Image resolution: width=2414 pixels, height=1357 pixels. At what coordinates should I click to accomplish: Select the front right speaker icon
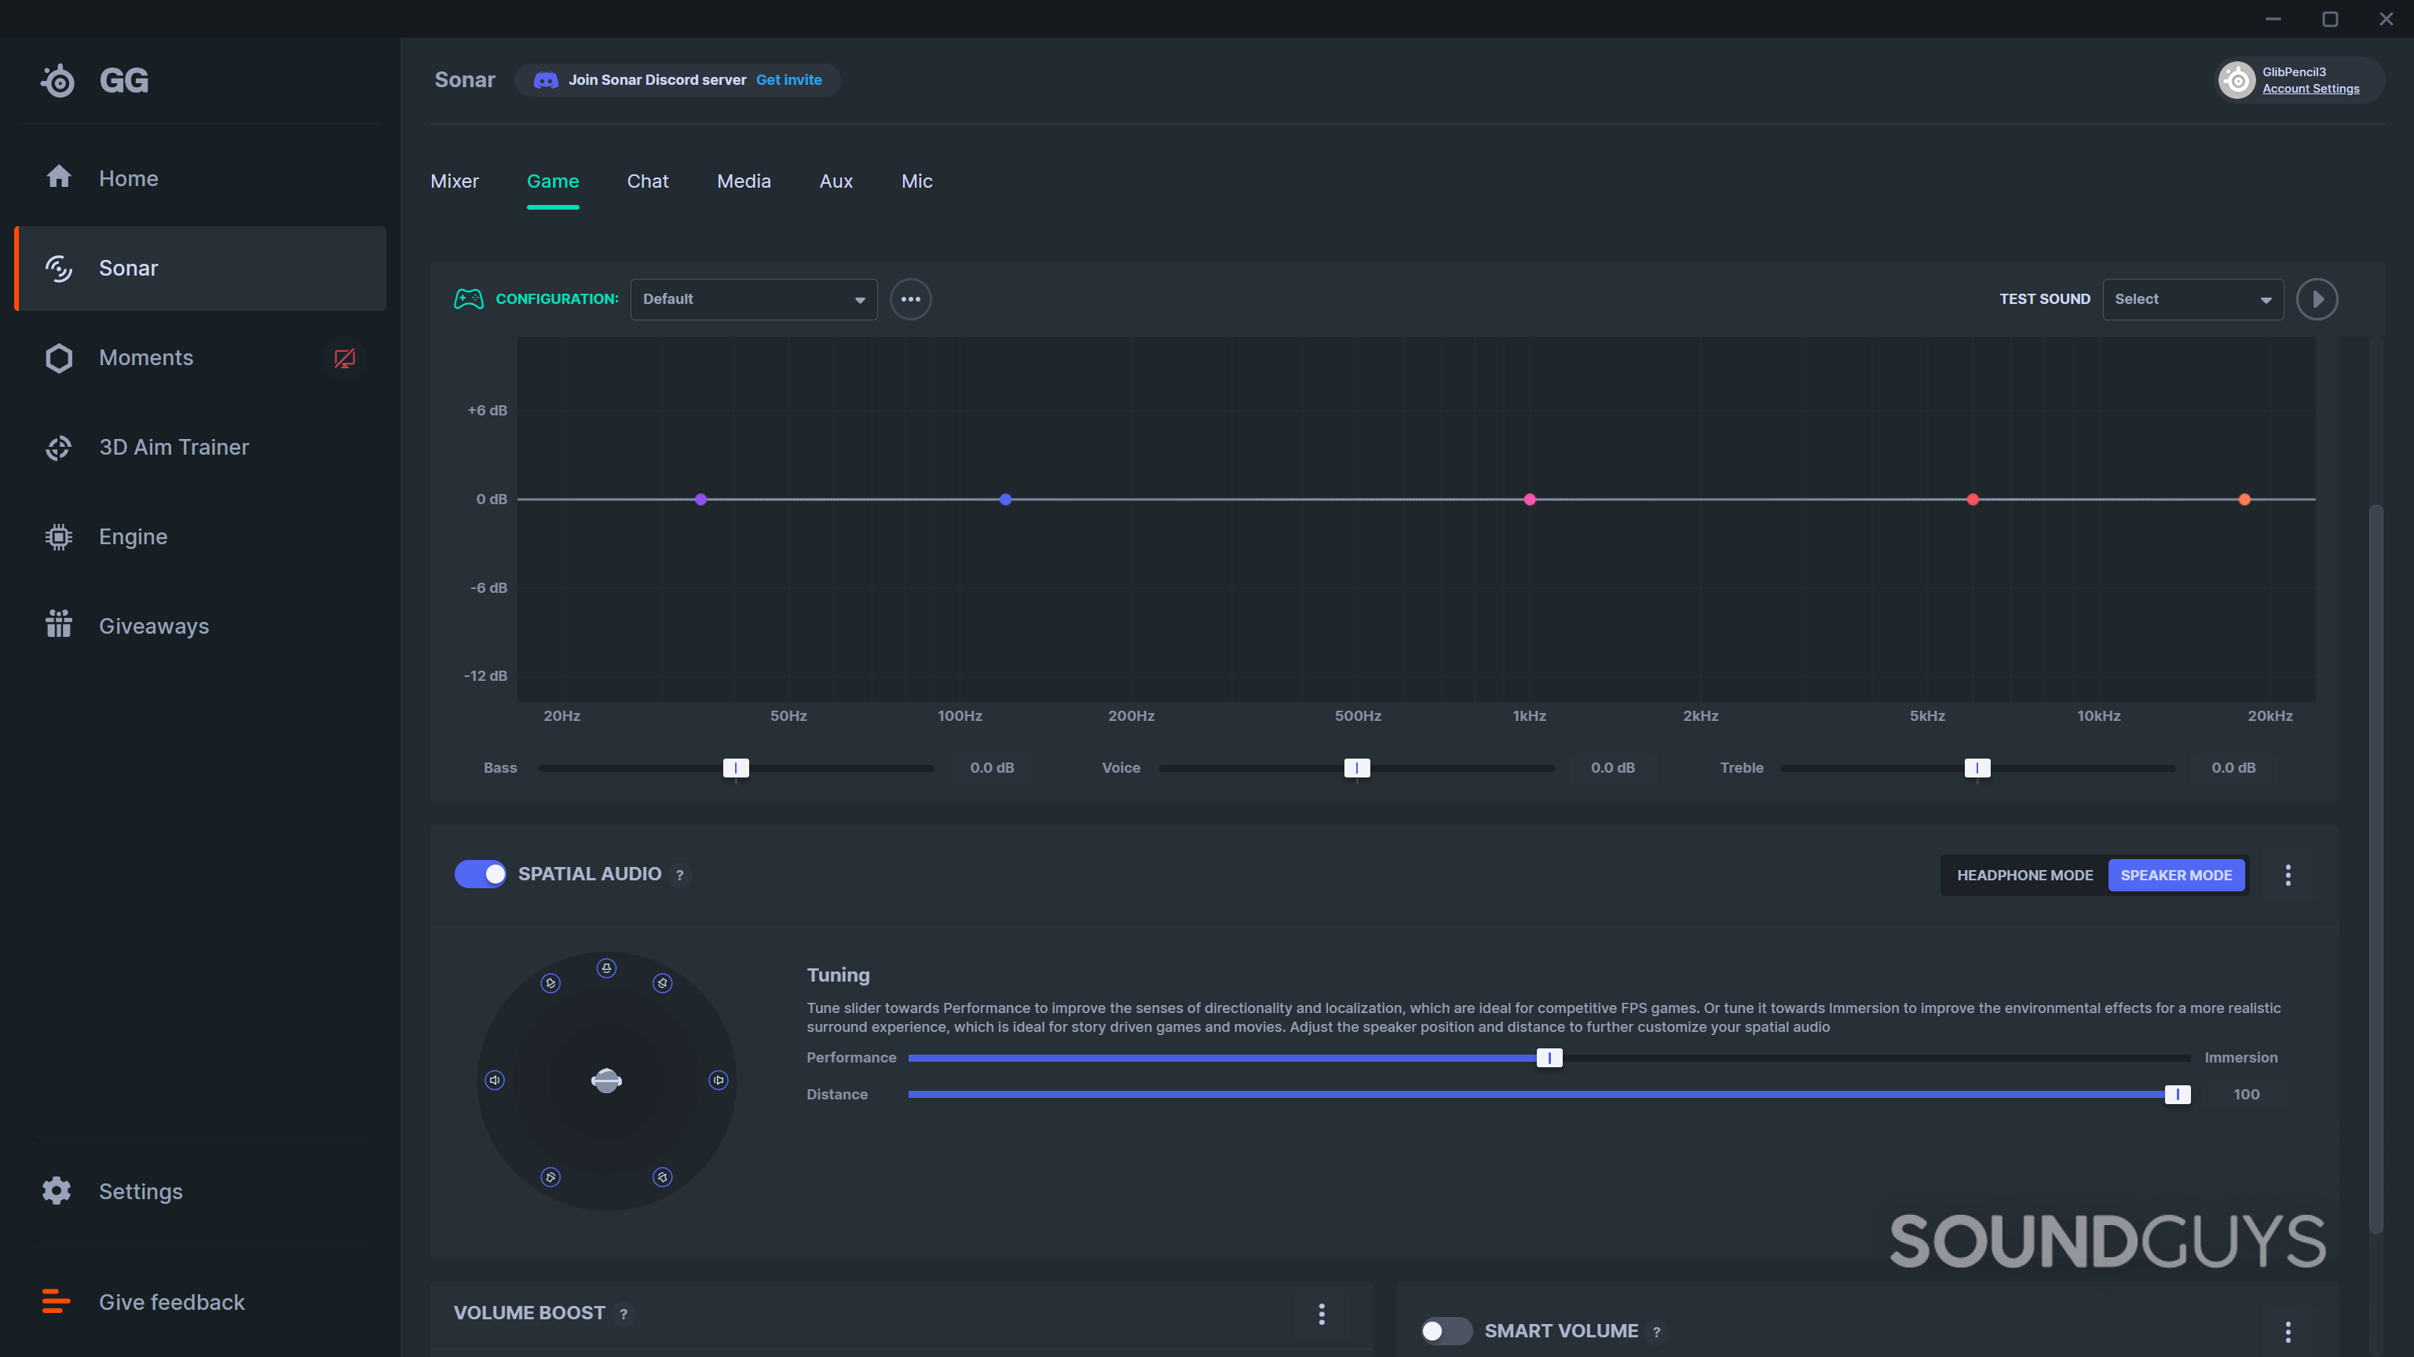click(x=663, y=983)
